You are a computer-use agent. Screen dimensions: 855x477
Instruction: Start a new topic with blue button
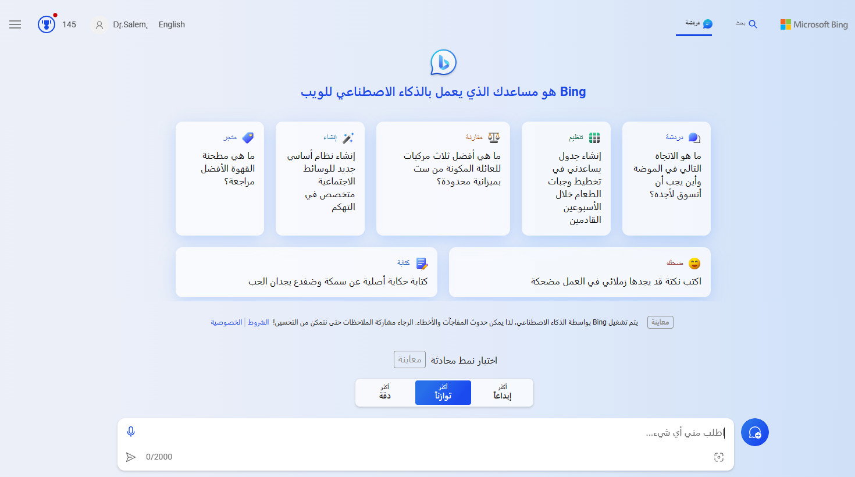point(754,433)
